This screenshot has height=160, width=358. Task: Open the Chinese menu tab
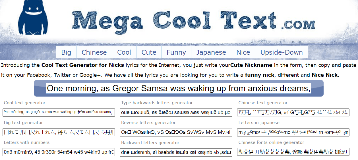(94, 52)
